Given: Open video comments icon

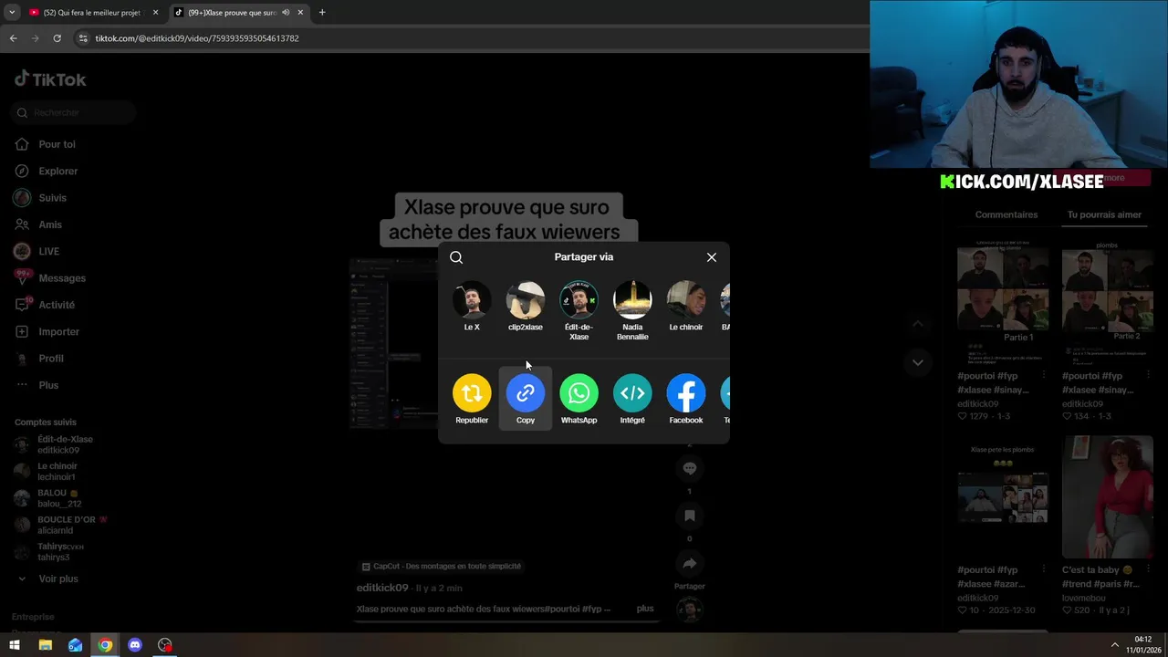Looking at the screenshot, I should [690, 468].
